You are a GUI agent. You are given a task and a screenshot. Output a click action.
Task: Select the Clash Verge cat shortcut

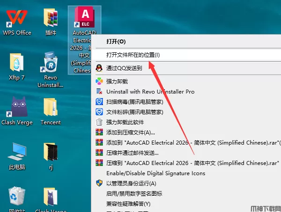[17, 107]
